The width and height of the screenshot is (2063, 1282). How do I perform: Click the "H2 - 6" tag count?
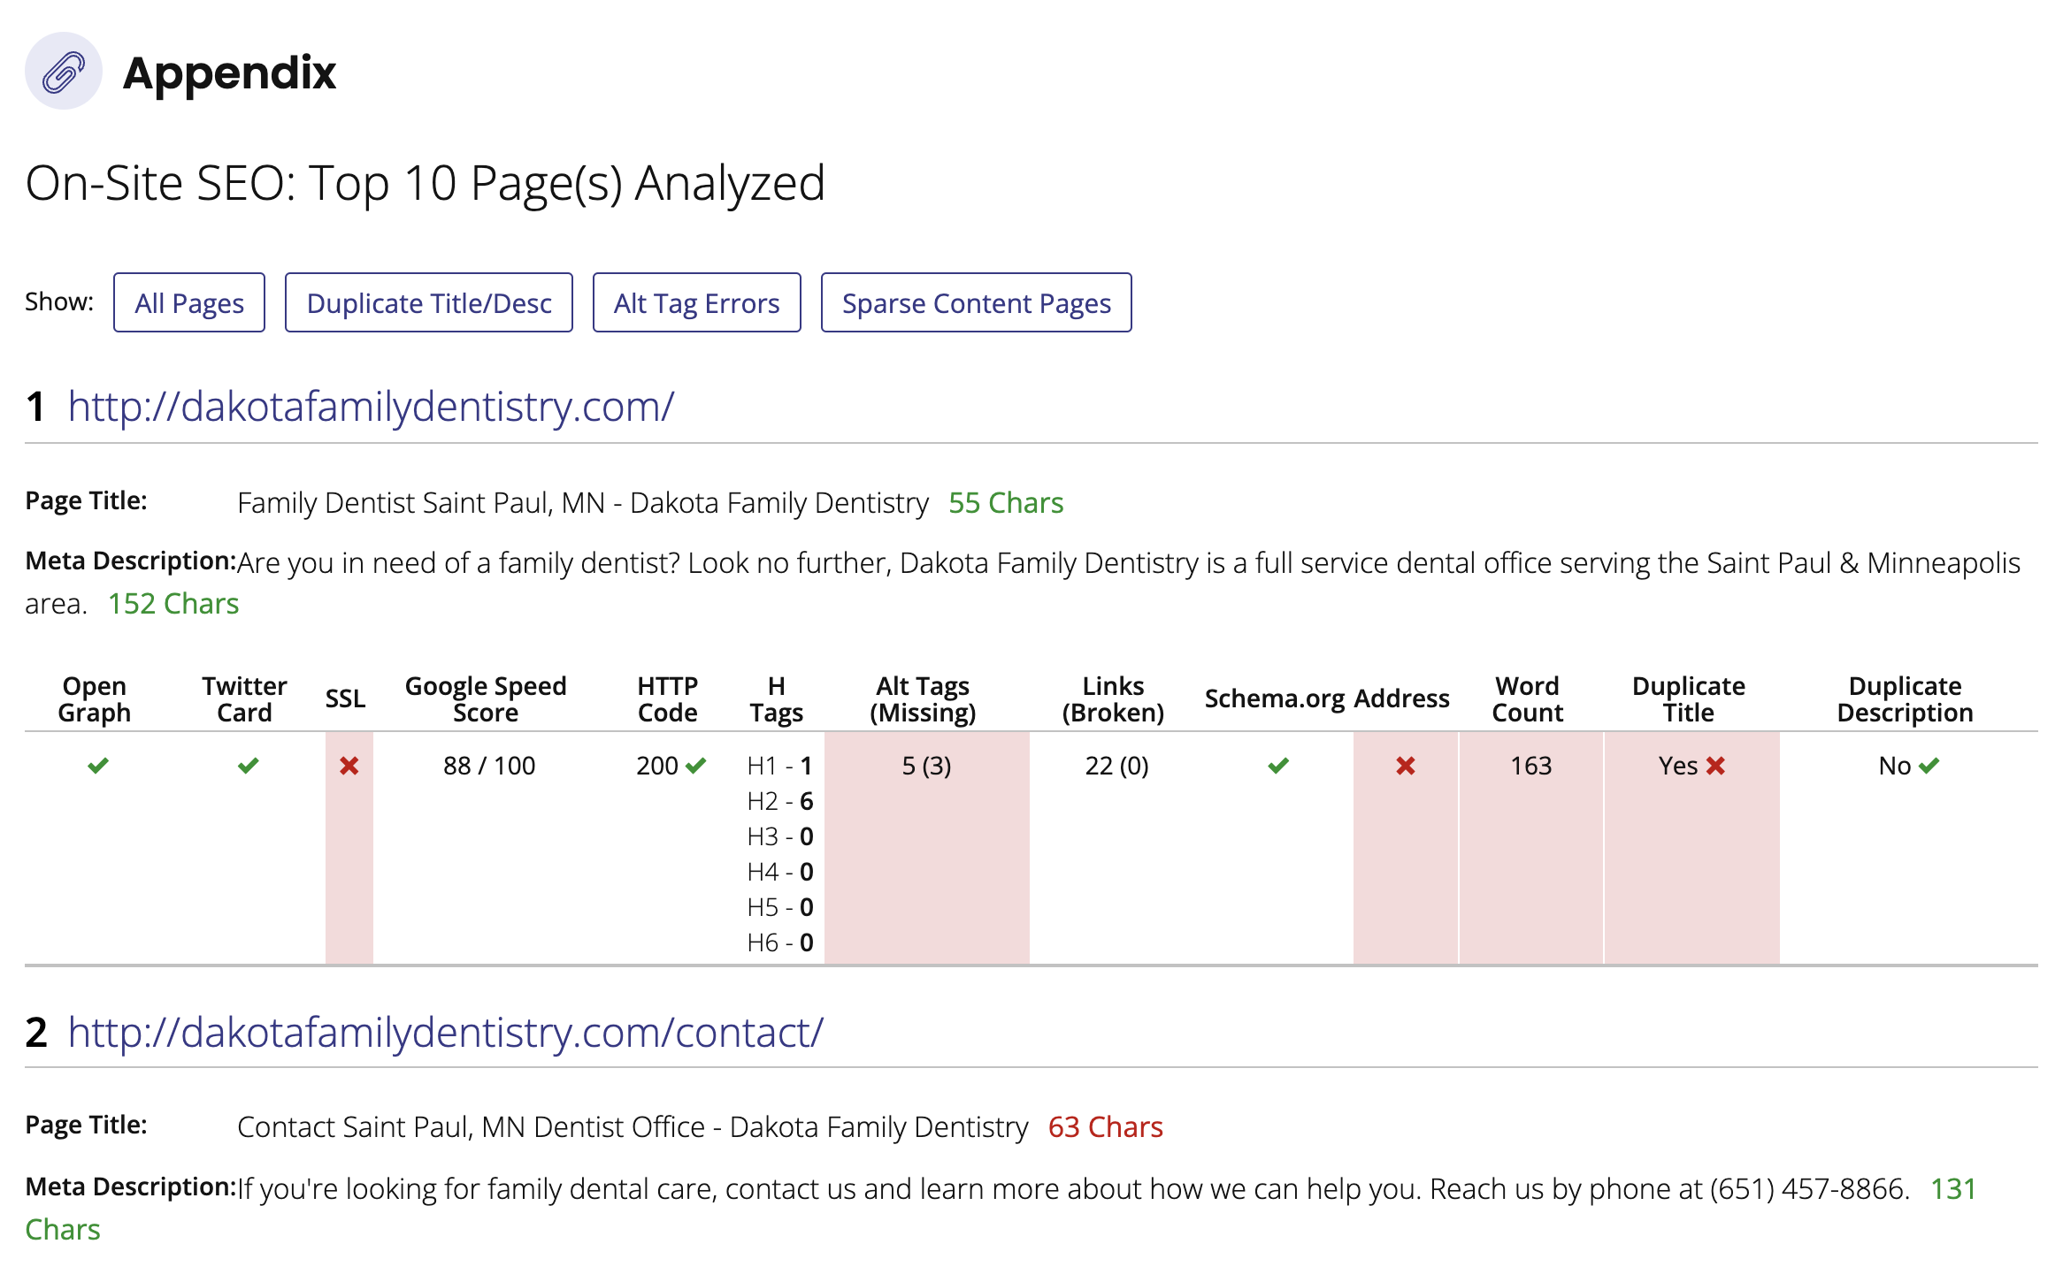click(779, 801)
